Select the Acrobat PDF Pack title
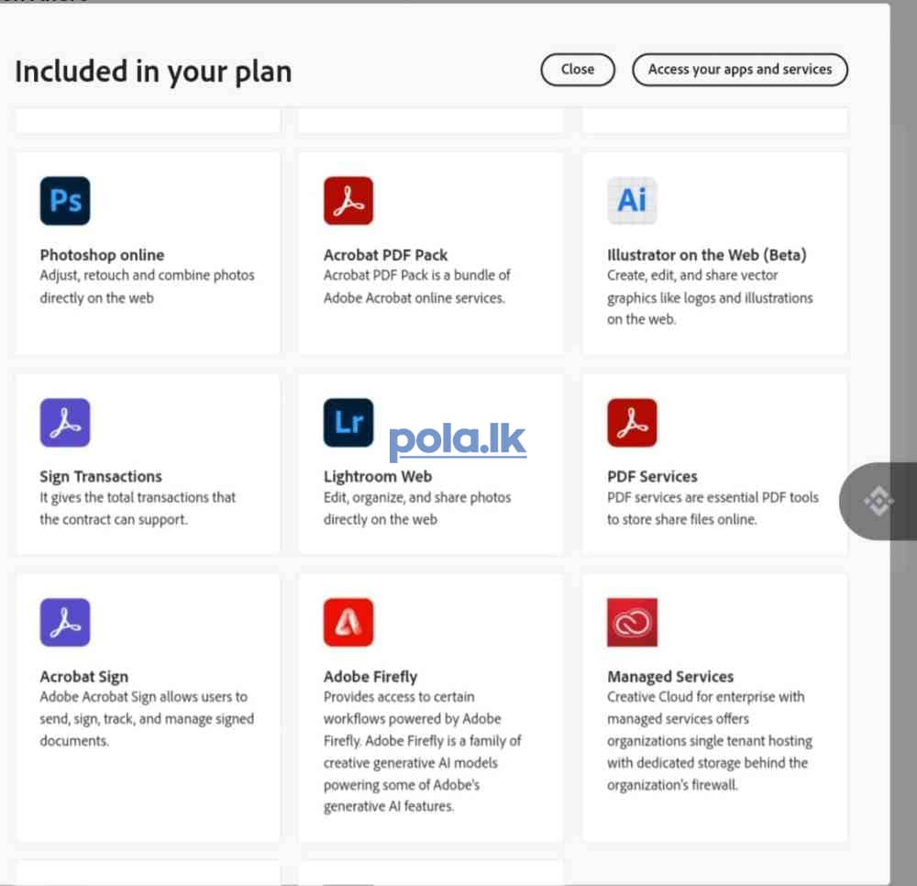Viewport: 917px width, 886px height. (x=385, y=255)
